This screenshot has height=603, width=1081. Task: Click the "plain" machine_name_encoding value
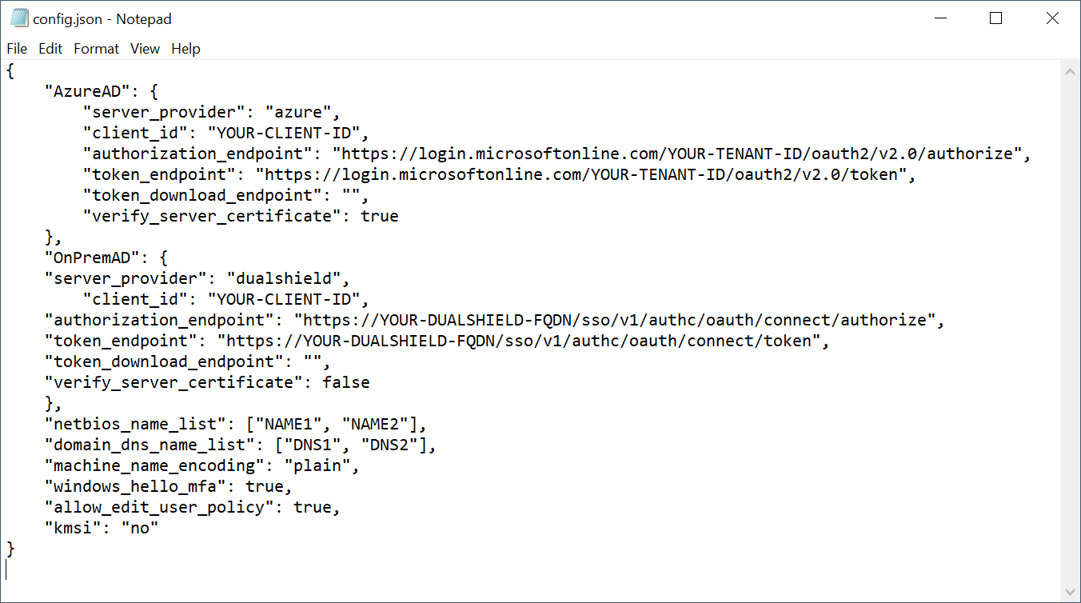(x=317, y=465)
